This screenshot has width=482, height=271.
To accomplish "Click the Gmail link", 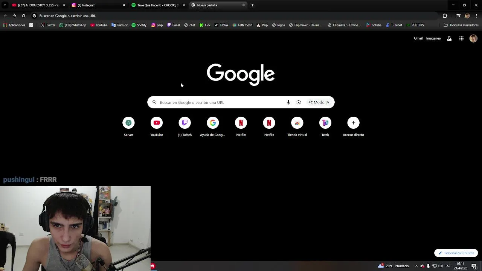I will (418, 38).
